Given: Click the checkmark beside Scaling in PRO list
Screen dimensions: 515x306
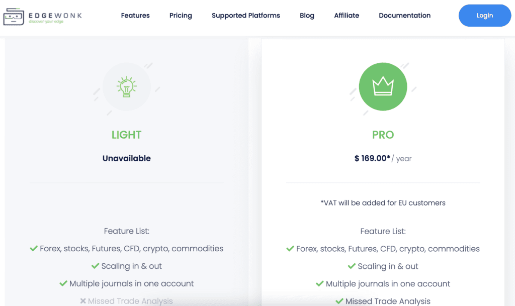Looking at the screenshot, I should 352,266.
